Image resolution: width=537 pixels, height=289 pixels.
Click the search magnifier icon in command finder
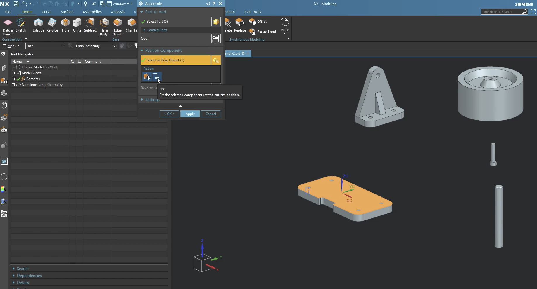525,12
